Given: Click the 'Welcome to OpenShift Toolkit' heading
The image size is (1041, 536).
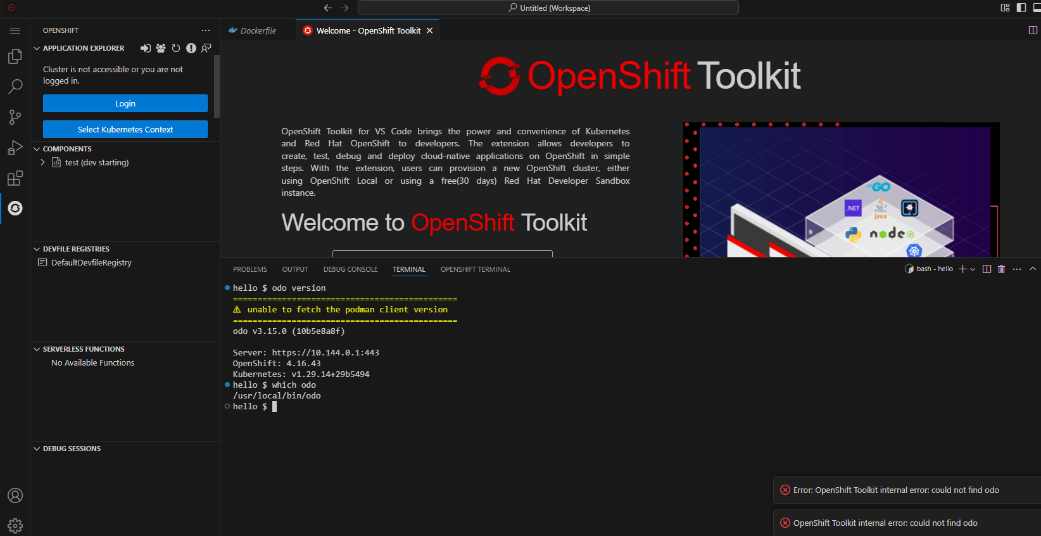Looking at the screenshot, I should pos(434,222).
